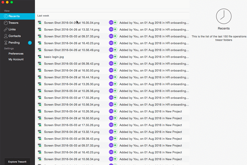Click green plus icon on the 13.26.30.png row
Viewport: 247px width, 165px height.
115,84
